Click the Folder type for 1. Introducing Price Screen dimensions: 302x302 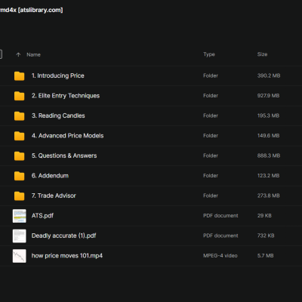click(x=211, y=75)
